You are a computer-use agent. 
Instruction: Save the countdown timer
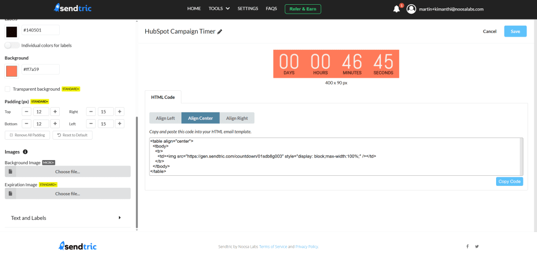pyautogui.click(x=515, y=31)
